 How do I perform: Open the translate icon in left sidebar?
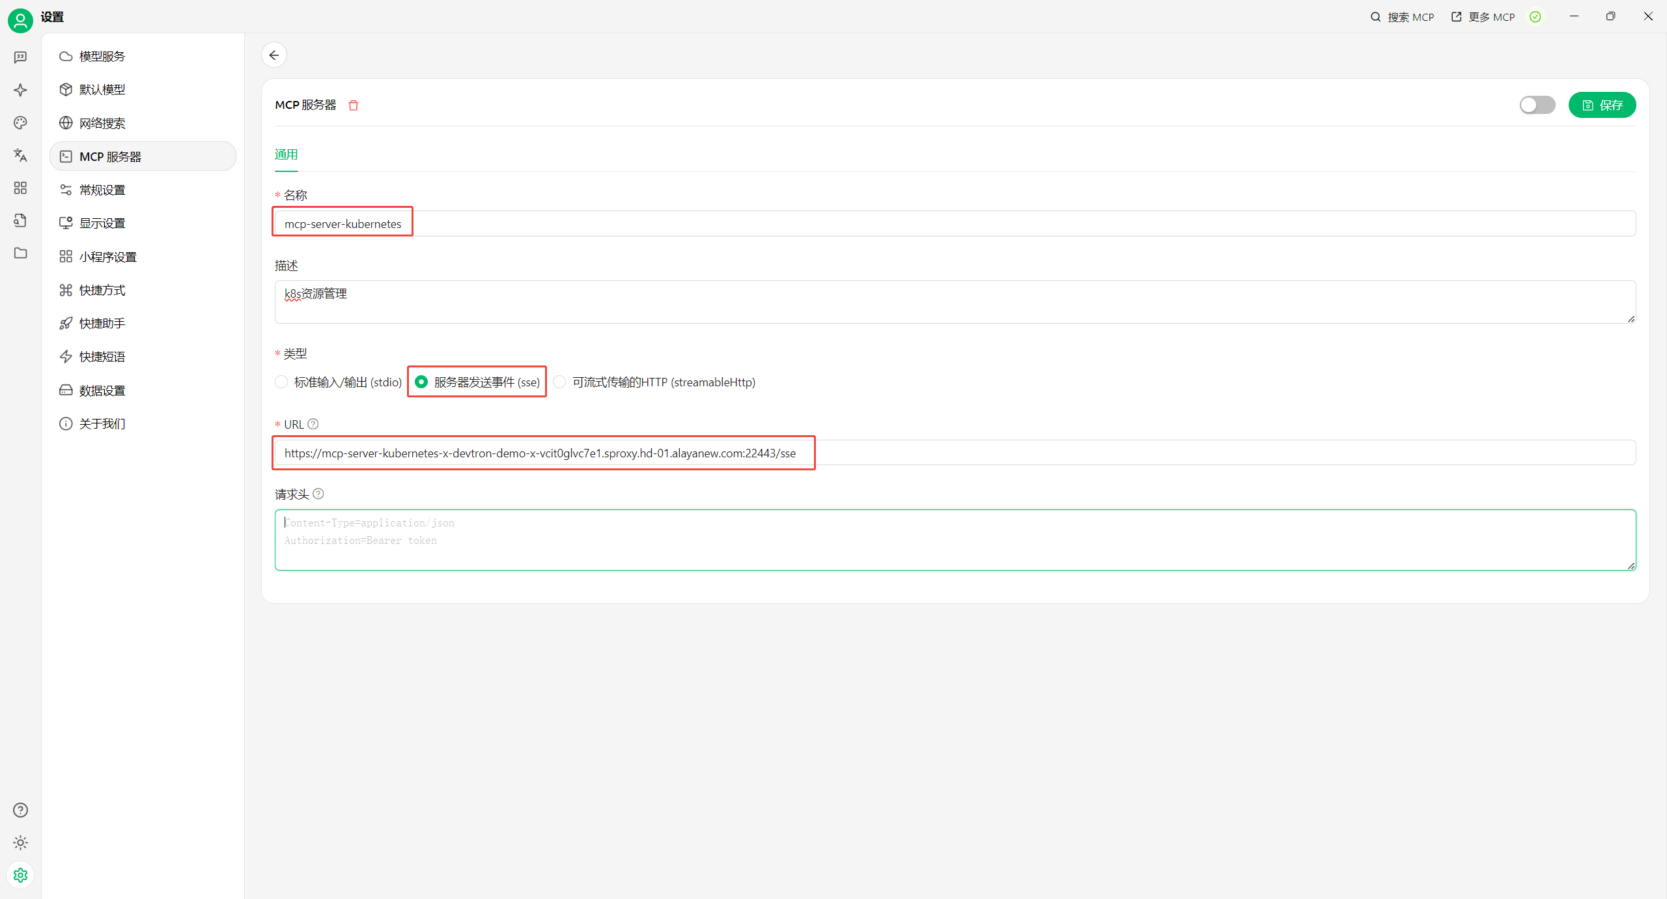pos(20,155)
